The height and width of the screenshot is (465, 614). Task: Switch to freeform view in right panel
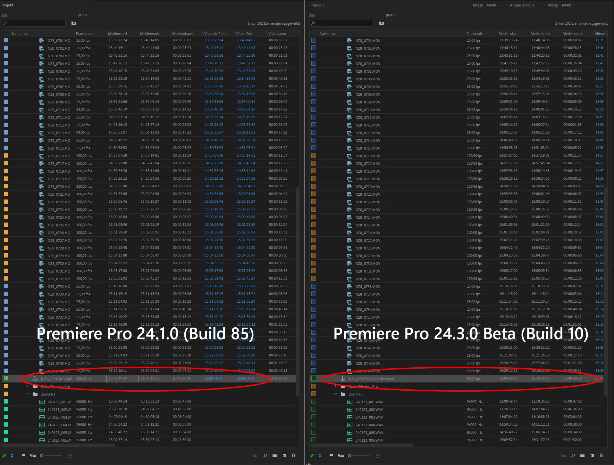[x=341, y=456]
